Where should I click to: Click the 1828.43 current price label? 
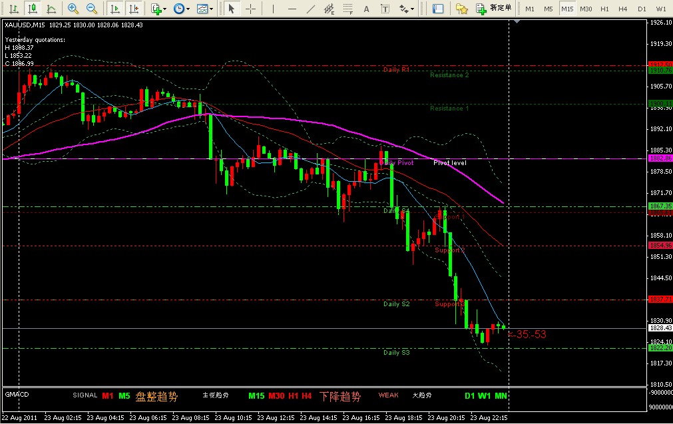[659, 328]
